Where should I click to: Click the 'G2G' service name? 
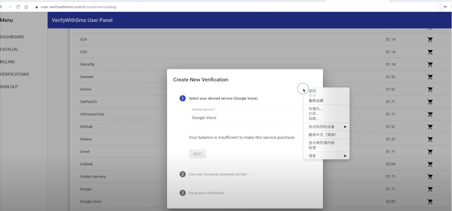(x=83, y=52)
